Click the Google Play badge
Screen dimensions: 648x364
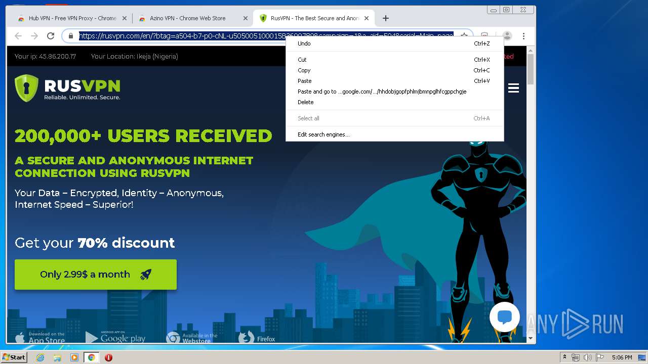[115, 338]
